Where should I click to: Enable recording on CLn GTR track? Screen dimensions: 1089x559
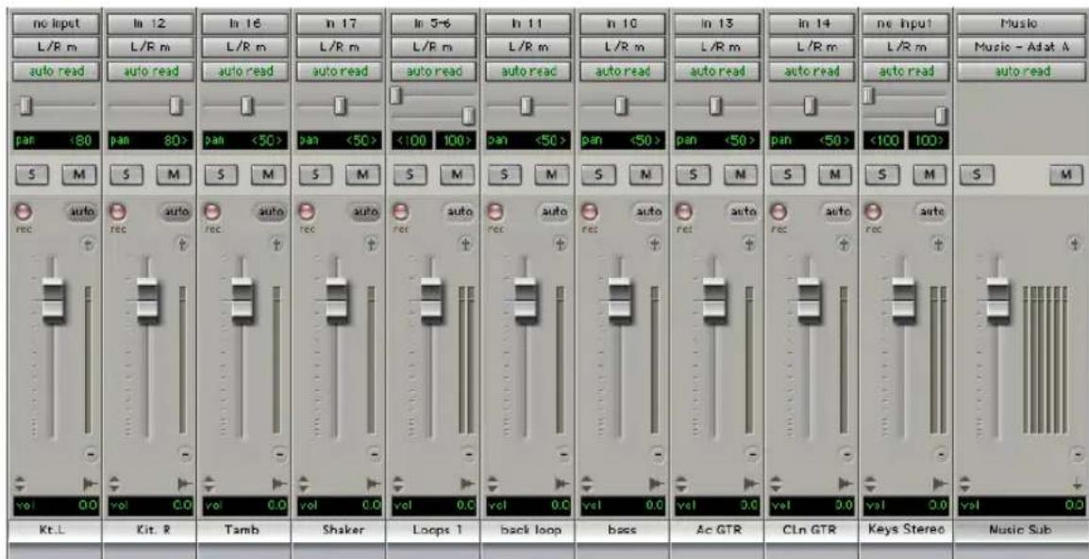(x=778, y=211)
